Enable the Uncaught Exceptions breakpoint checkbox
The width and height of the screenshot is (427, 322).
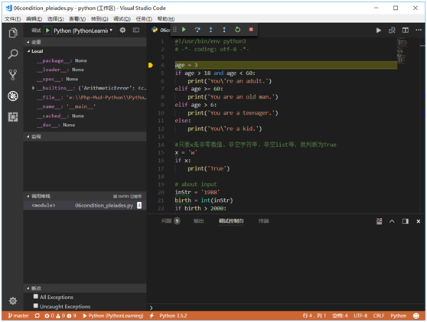[36, 306]
